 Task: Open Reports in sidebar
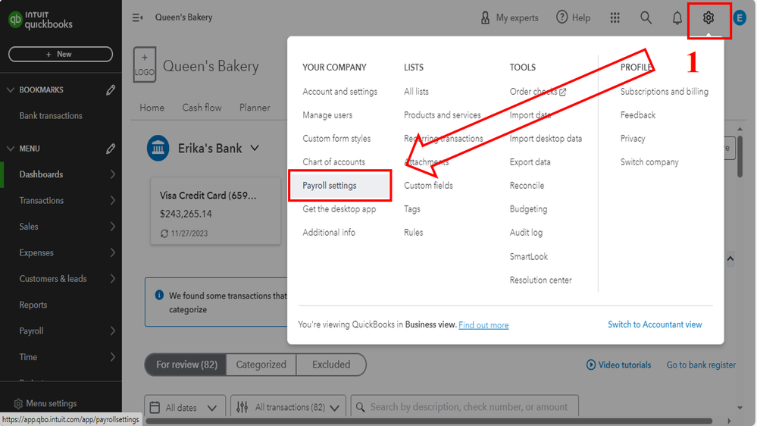(33, 305)
